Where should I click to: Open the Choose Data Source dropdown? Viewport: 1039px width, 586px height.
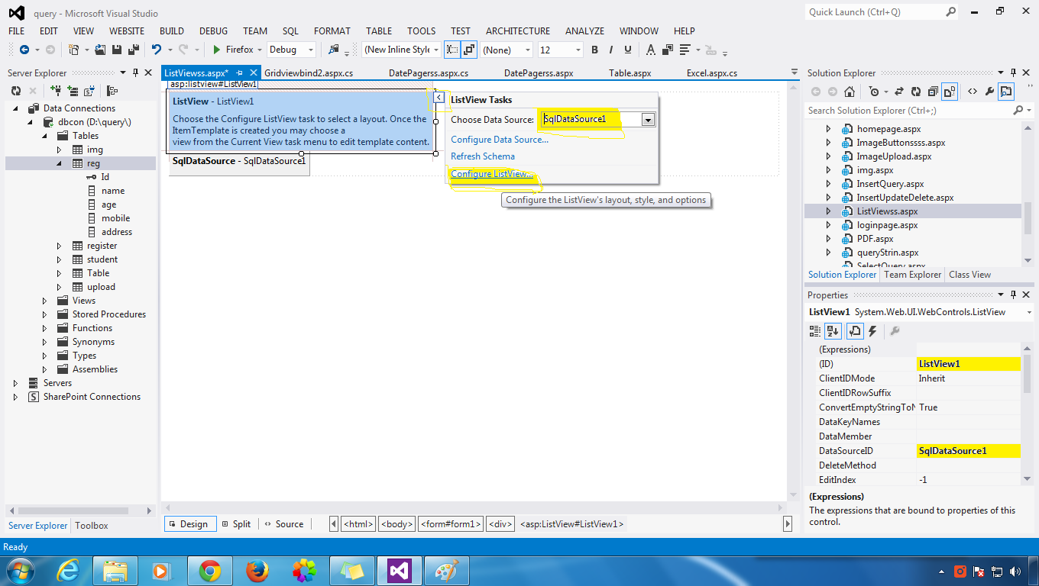pos(649,119)
